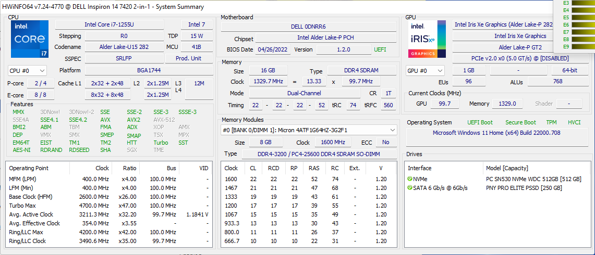Screen dimensions: 595x255
Task: Click the BIOS Date 04/26/2022 field
Action: [x=273, y=49]
